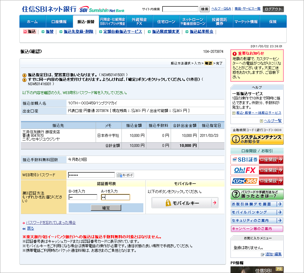The image size is (304, 273).
Task: Click パスワードや手続方法など困ったときは banner
Action: click(x=257, y=194)
